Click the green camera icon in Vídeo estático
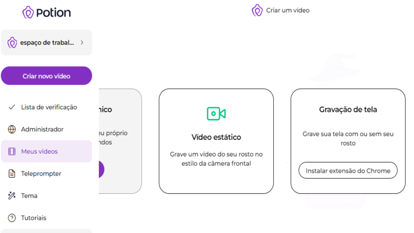 (x=216, y=114)
